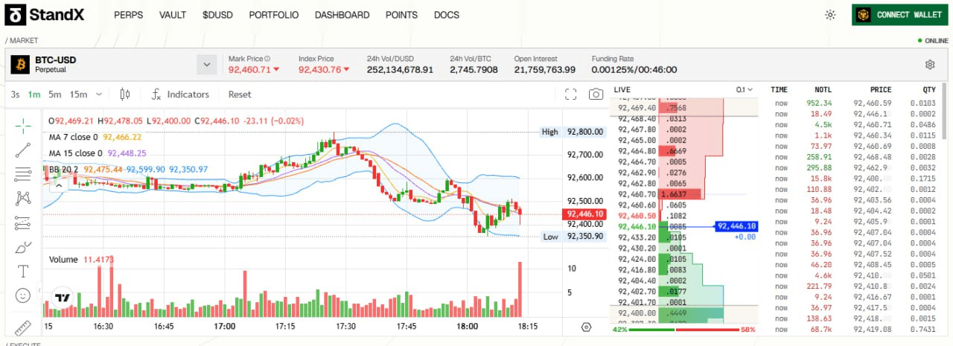
Task: Select the trend line drawing tool
Action: tap(23, 150)
